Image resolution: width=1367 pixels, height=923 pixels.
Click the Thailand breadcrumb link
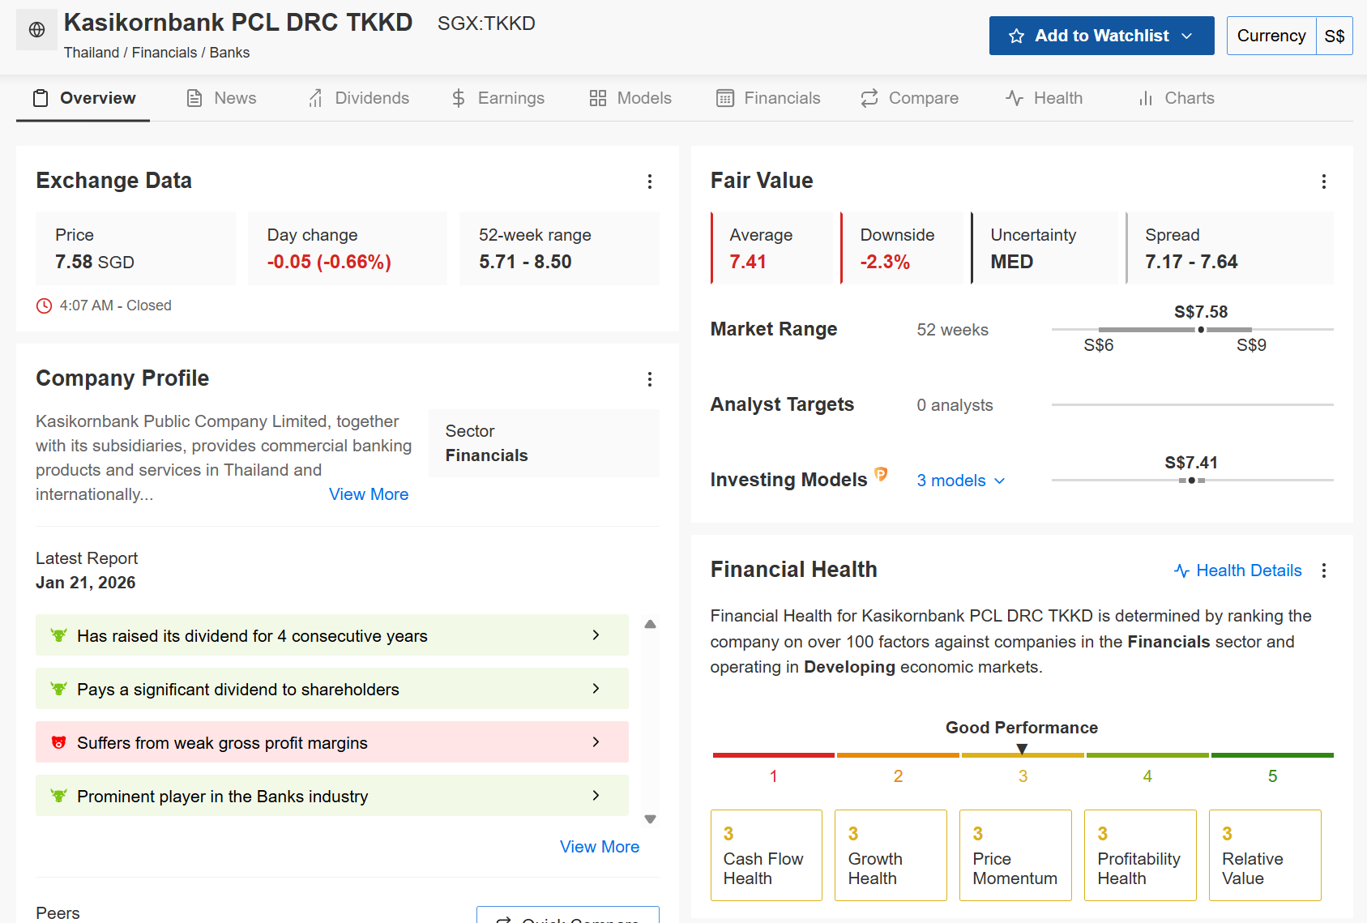92,53
